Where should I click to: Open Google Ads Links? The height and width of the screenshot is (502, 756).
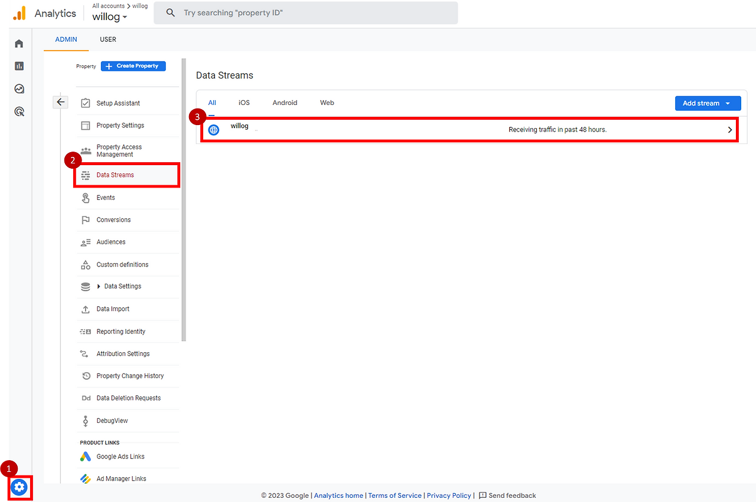coord(120,457)
